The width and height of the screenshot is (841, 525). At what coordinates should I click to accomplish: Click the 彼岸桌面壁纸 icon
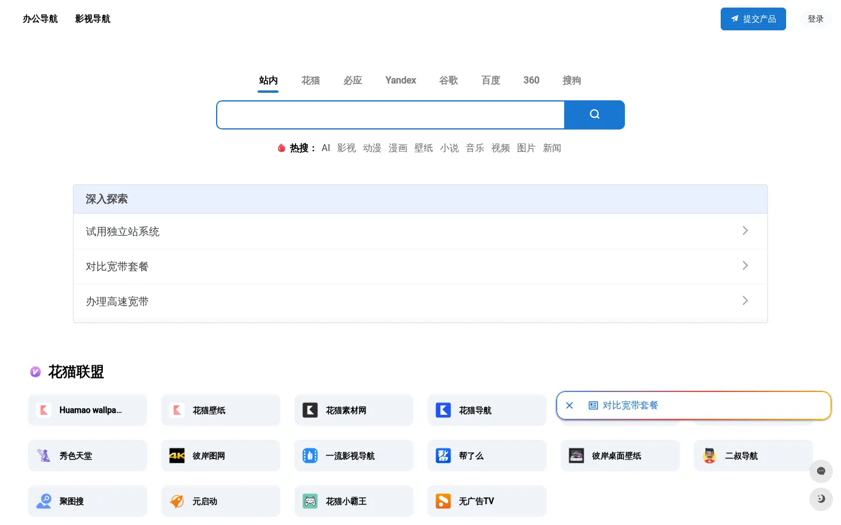coord(576,456)
